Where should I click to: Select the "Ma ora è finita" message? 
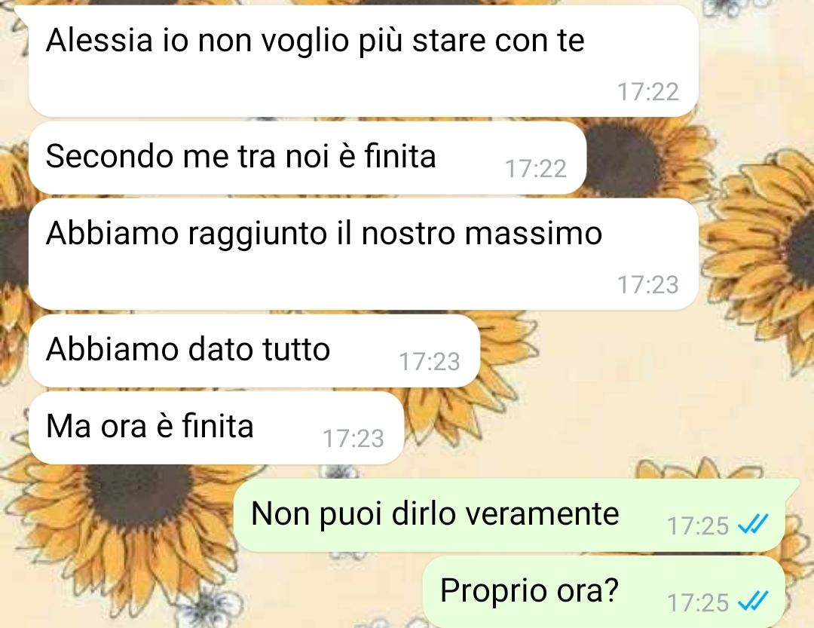coord(216,427)
